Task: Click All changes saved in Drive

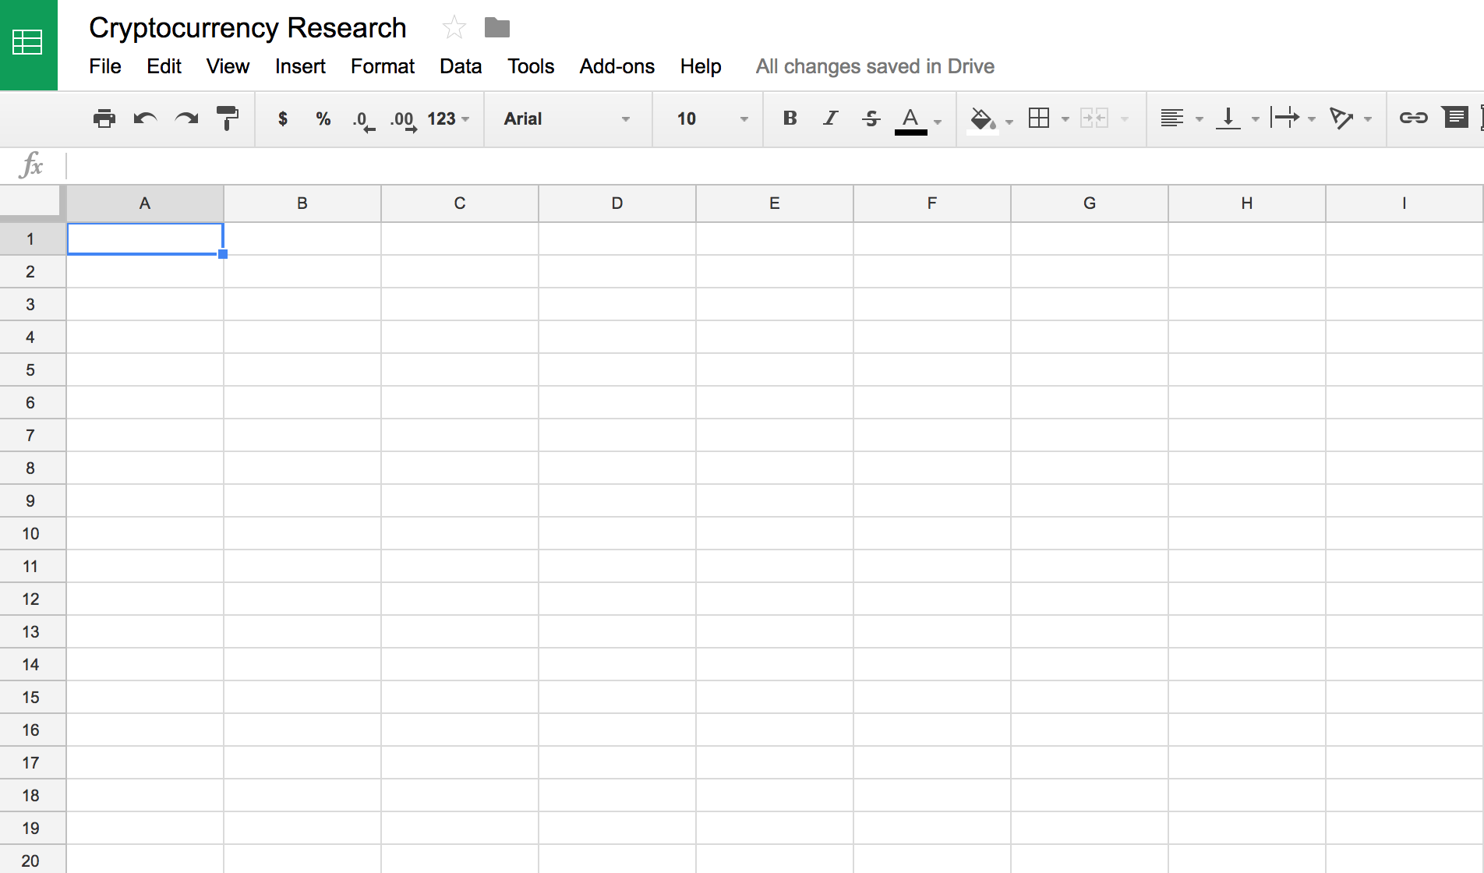Action: point(874,66)
